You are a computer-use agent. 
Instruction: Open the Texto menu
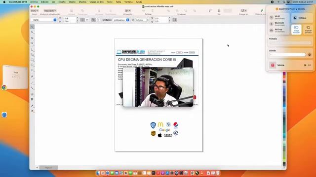click(110, 2)
